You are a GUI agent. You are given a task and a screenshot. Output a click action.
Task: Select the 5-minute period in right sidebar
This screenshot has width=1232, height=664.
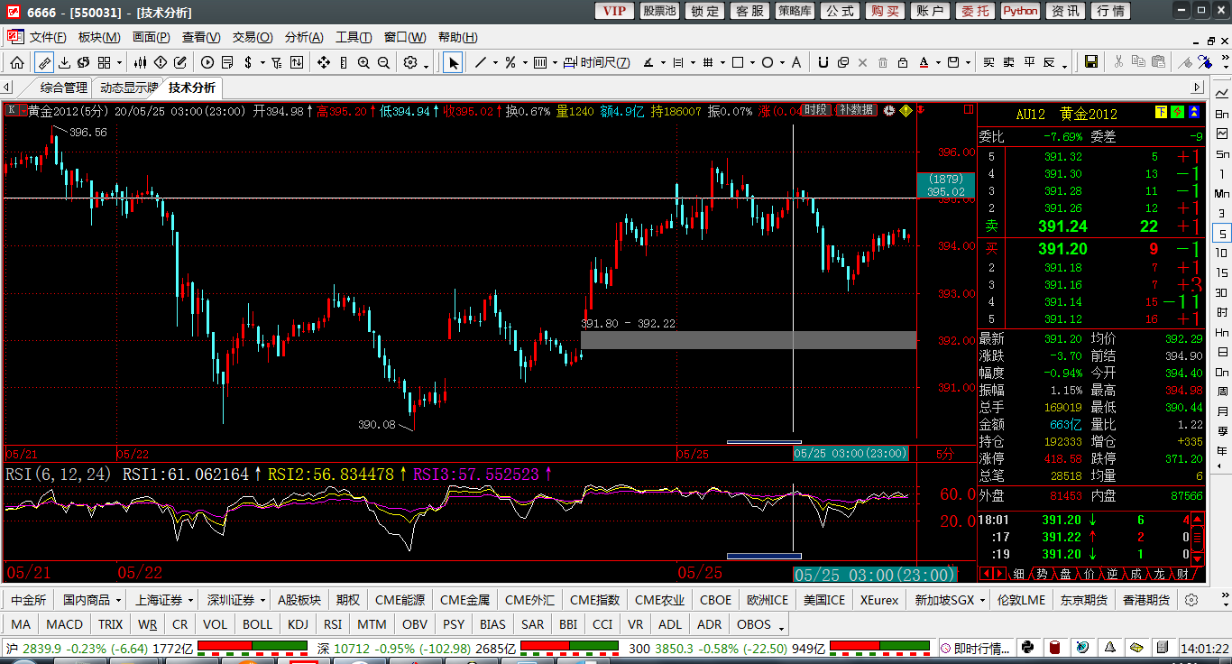coord(1222,234)
